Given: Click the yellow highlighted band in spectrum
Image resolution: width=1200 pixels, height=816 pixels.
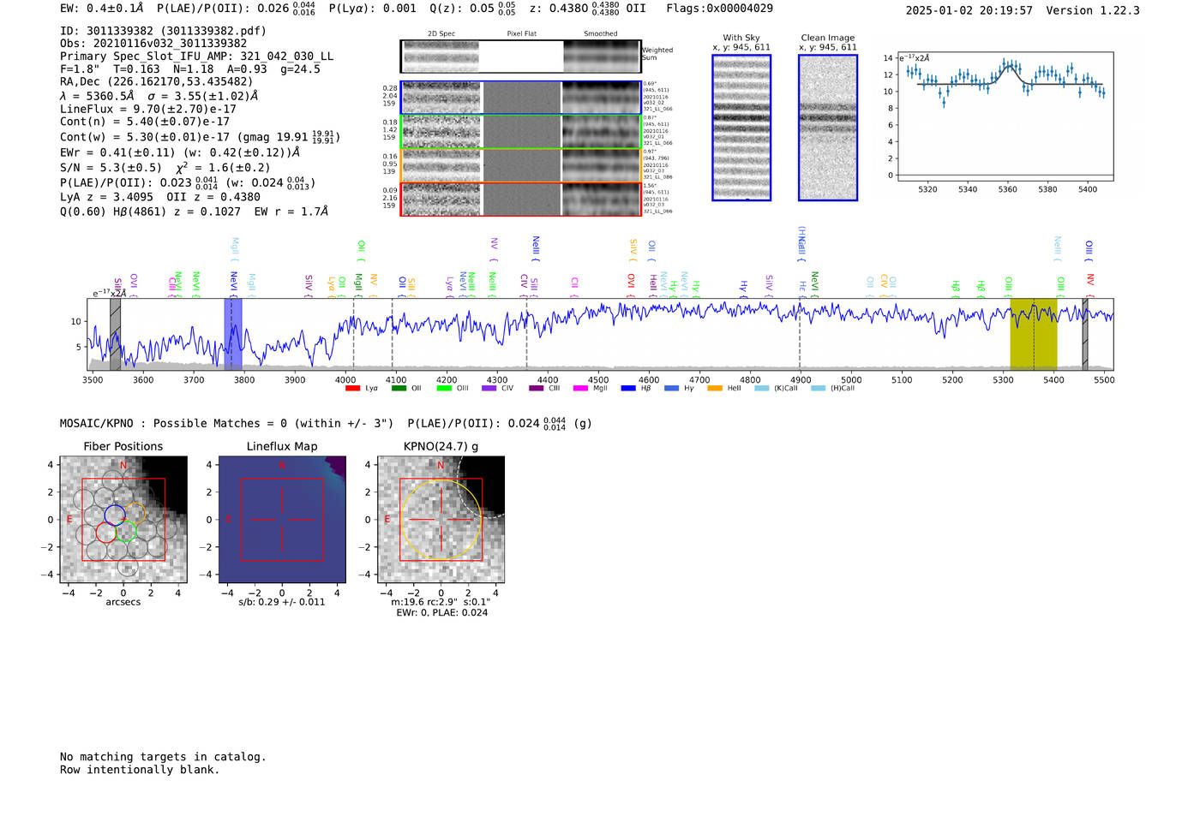Looking at the screenshot, I should [x=1034, y=334].
